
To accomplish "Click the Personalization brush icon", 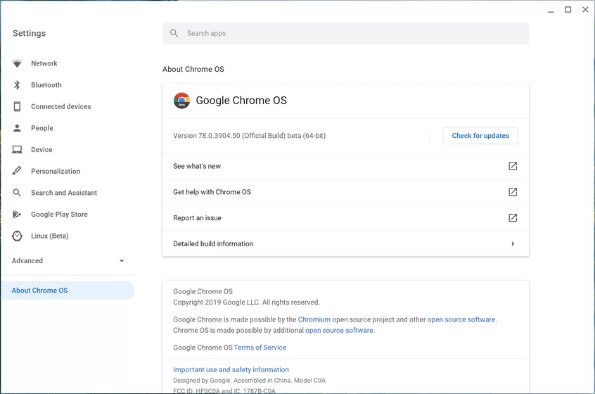I will [17, 171].
